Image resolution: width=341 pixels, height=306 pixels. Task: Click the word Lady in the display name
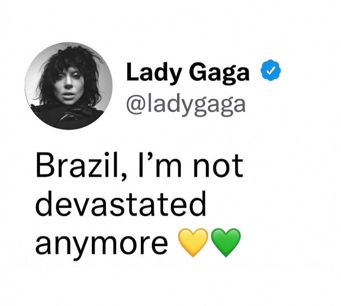[154, 72]
